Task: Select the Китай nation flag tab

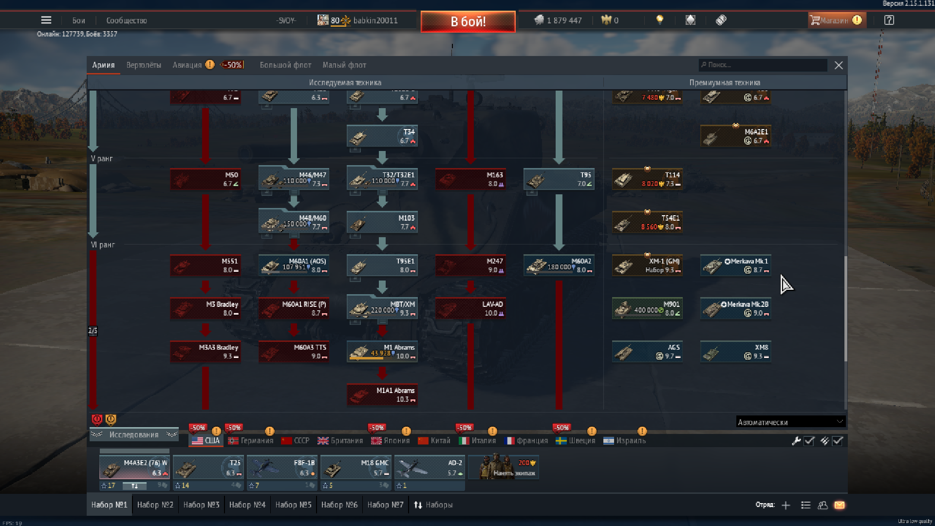Action: [434, 440]
